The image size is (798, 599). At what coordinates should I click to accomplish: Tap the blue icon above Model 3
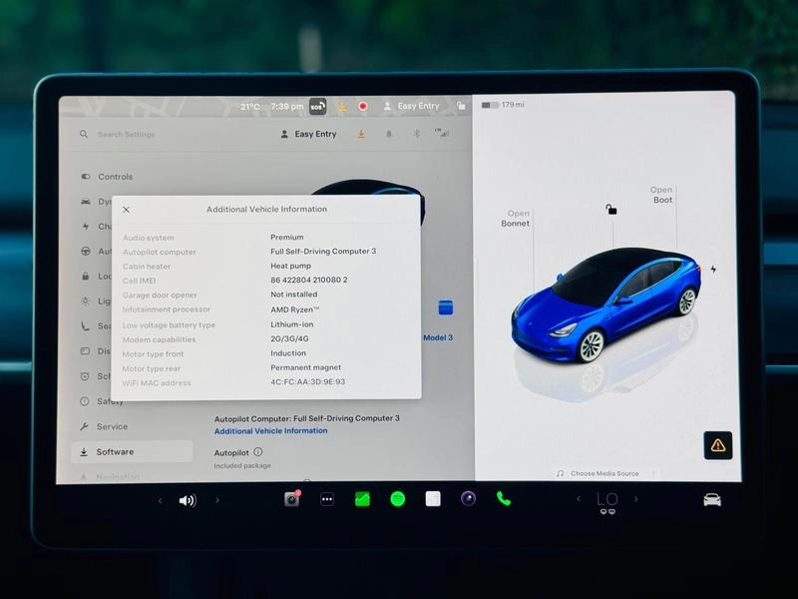445,307
